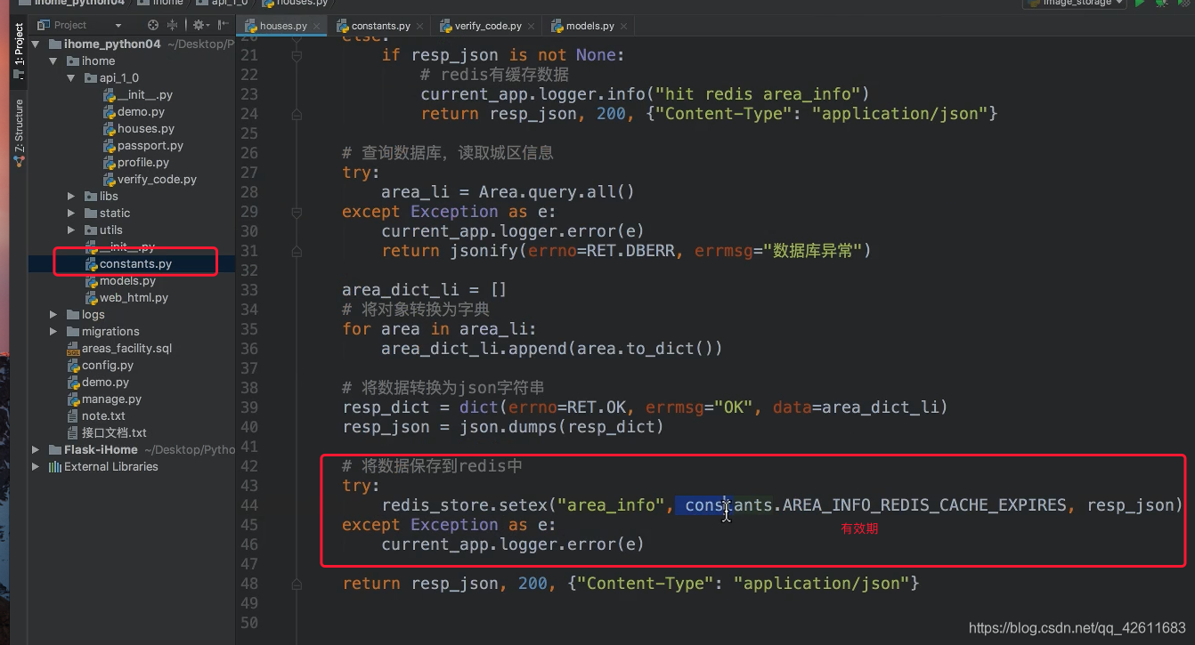Click the fold marker on line 21

click(297, 55)
